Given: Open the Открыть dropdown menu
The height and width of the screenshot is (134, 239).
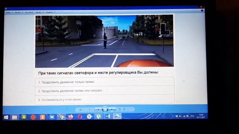Looking at the screenshot, I should (x=51, y=12).
